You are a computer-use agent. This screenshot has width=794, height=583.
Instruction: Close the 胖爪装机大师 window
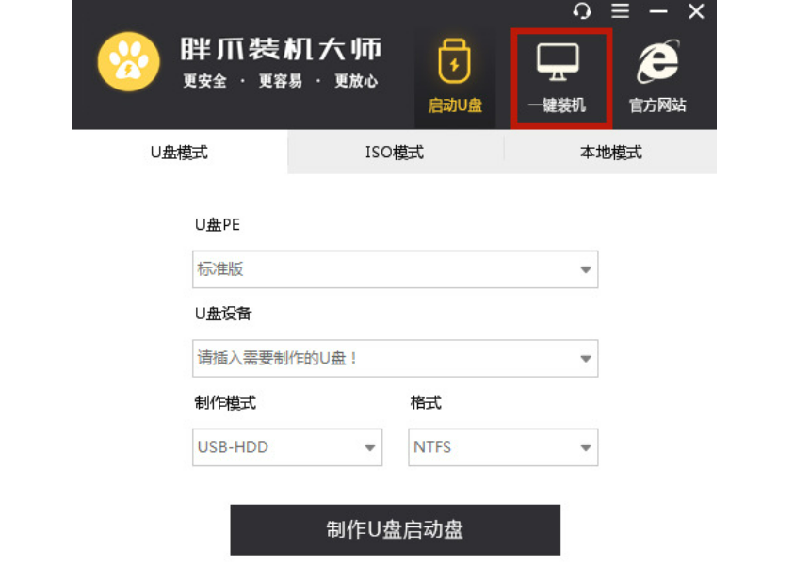click(x=696, y=11)
